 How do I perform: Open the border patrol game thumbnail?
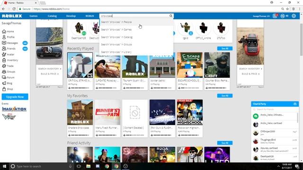pyautogui.click(x=162, y=65)
